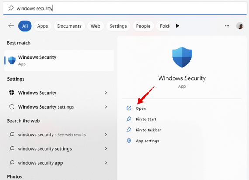Click into the search text field
The height and width of the screenshot is (180, 249).
tap(125, 8)
